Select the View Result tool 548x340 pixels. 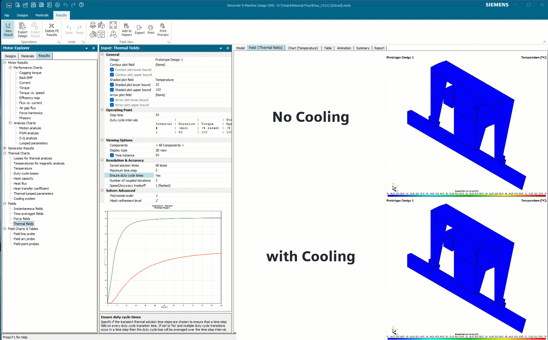pyautogui.click(x=8, y=30)
